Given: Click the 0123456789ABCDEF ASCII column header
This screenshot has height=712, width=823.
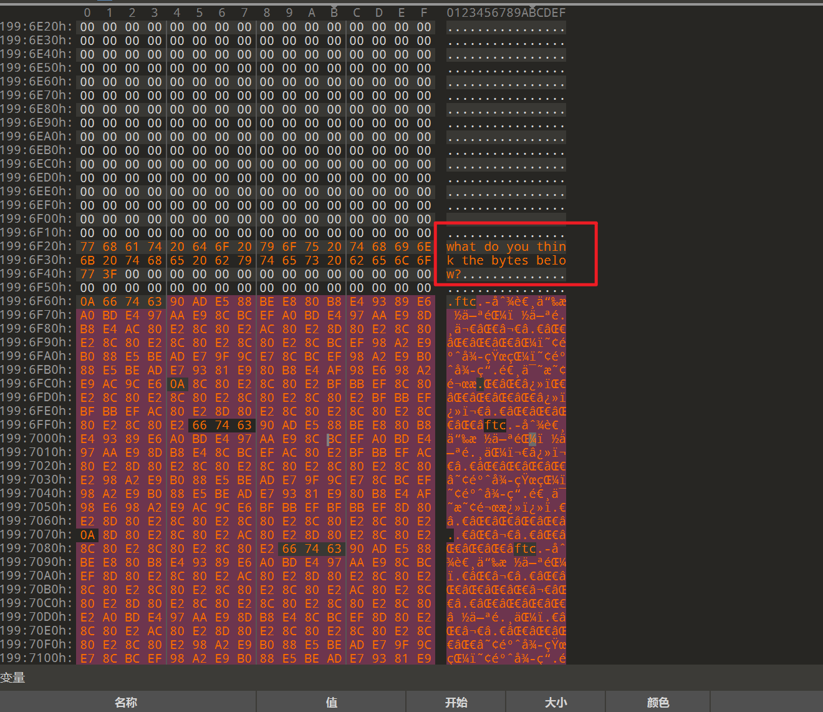Looking at the screenshot, I should (x=506, y=12).
